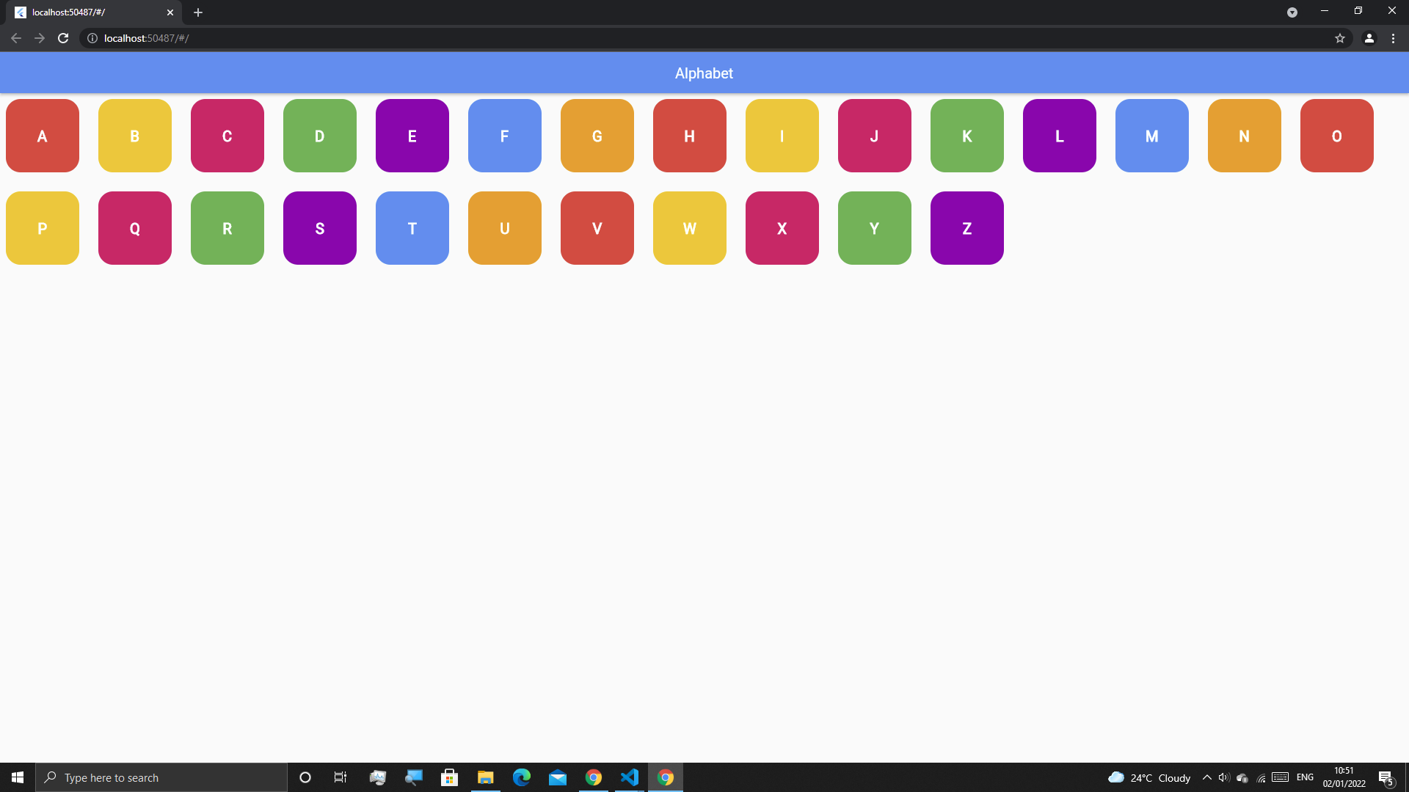Open a new browser tab
Screen dimensions: 1409x792
(197, 12)
